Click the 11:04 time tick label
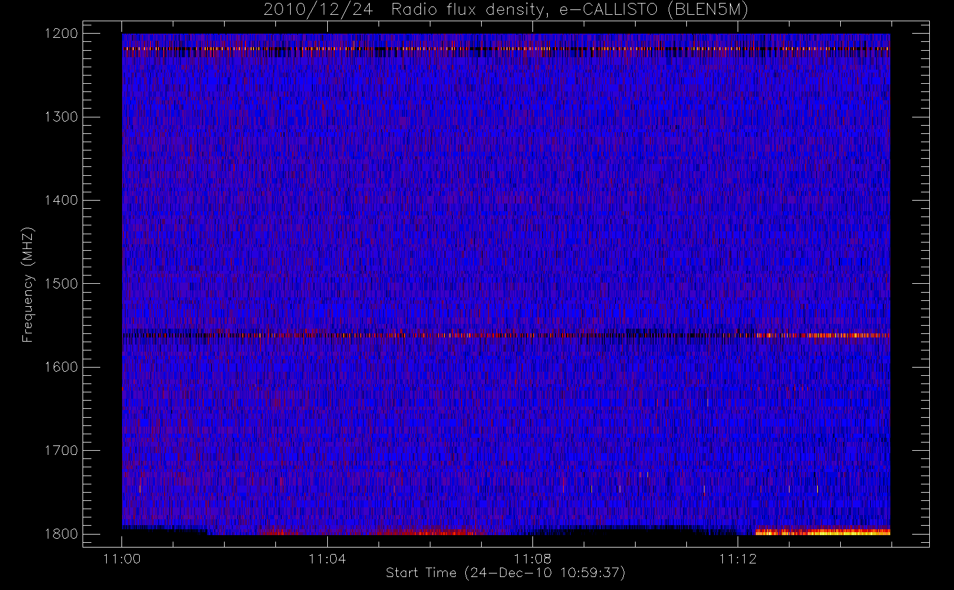The height and width of the screenshot is (590, 954). point(327,559)
